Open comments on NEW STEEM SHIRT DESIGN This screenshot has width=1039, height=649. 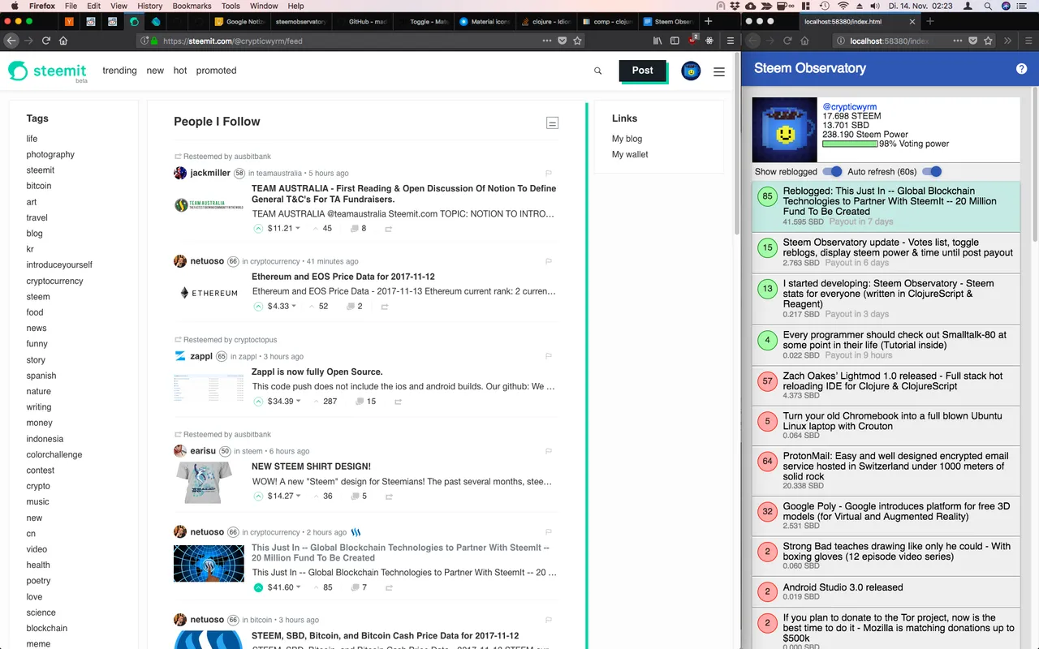(359, 496)
